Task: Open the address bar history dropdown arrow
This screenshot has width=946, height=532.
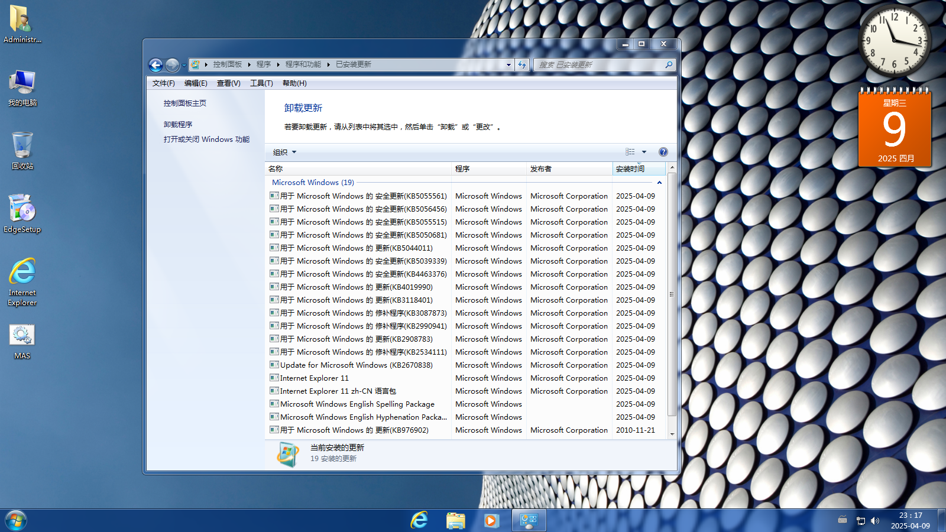Action: [x=508, y=64]
